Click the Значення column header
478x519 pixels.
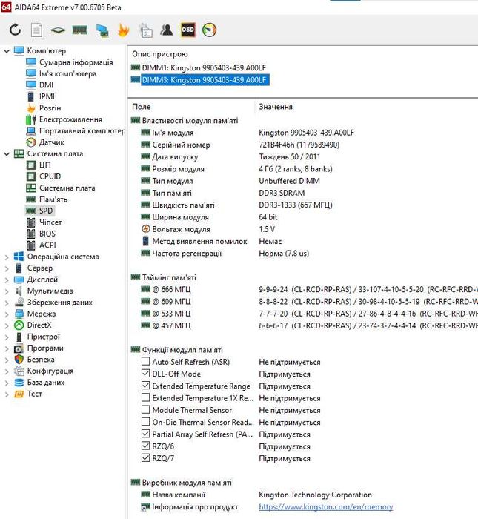pos(276,107)
